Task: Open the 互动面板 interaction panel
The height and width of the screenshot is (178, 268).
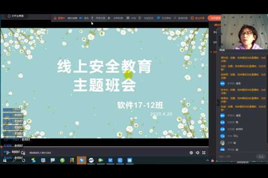Action: [x=164, y=18]
